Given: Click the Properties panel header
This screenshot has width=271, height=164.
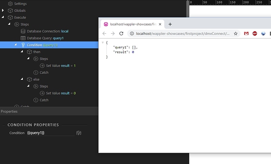Looking at the screenshot, I should [49, 112].
